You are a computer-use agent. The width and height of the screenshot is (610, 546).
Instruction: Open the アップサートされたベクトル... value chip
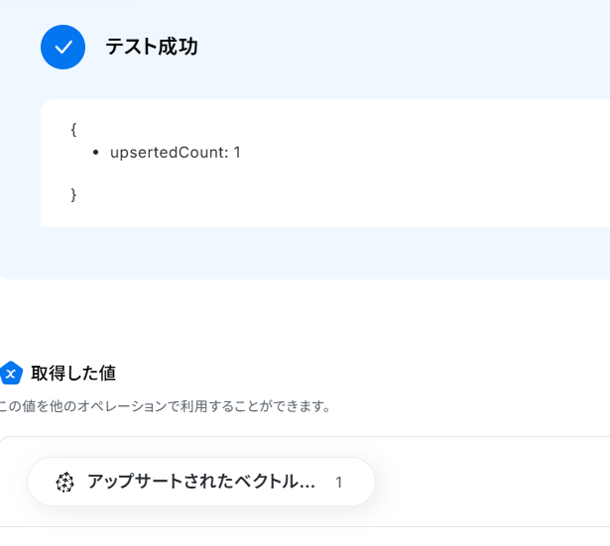[201, 482]
